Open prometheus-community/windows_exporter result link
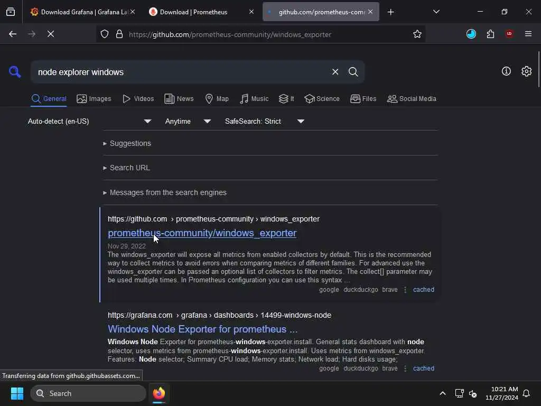The image size is (541, 406). coord(202,233)
